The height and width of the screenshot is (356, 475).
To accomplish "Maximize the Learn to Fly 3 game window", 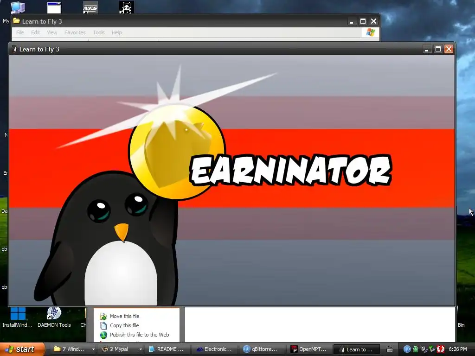I will (438, 49).
